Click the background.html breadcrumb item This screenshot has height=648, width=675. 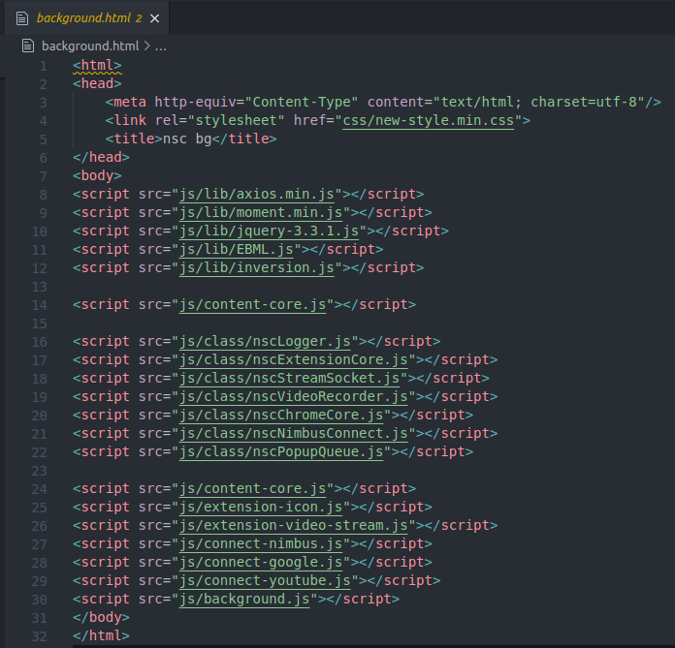click(x=89, y=46)
